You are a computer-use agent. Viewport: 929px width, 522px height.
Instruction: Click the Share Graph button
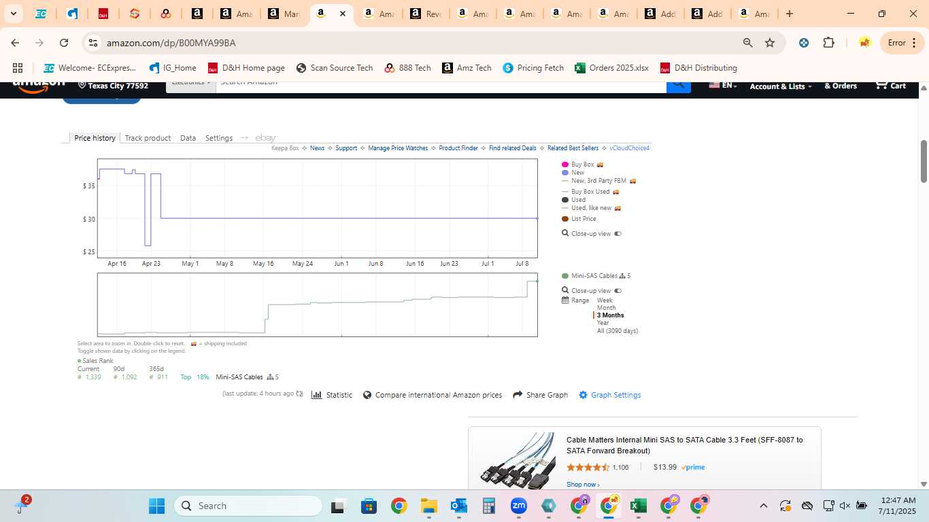(540, 395)
